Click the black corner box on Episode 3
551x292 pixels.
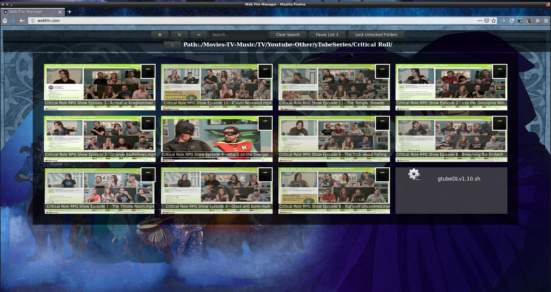(148, 123)
